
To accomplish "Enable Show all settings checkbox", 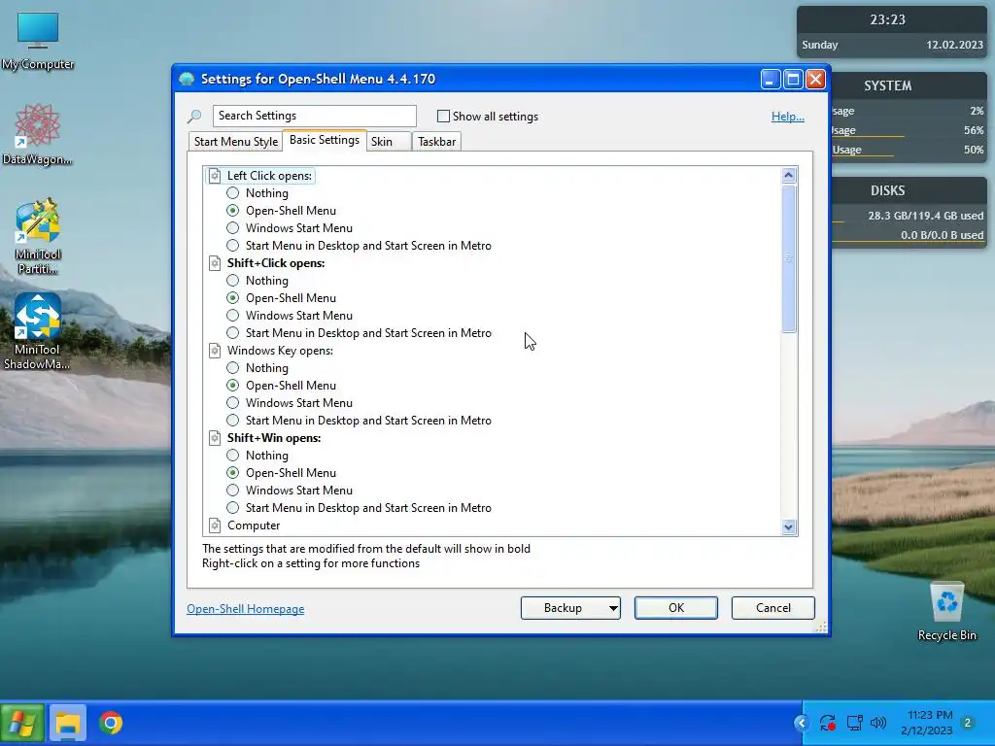I will tap(443, 117).
